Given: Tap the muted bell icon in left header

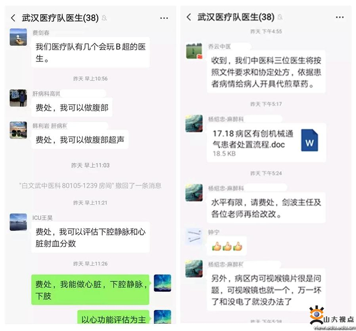Looking at the screenshot, I should click(x=104, y=18).
